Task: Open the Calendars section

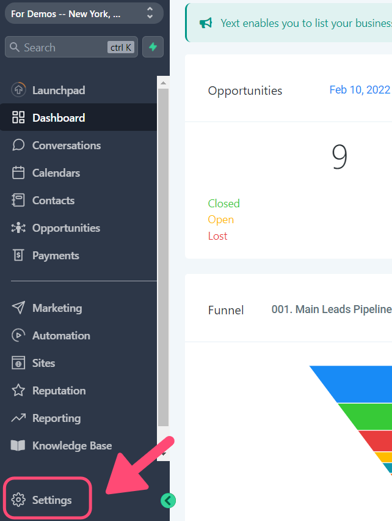Action: pos(78,173)
